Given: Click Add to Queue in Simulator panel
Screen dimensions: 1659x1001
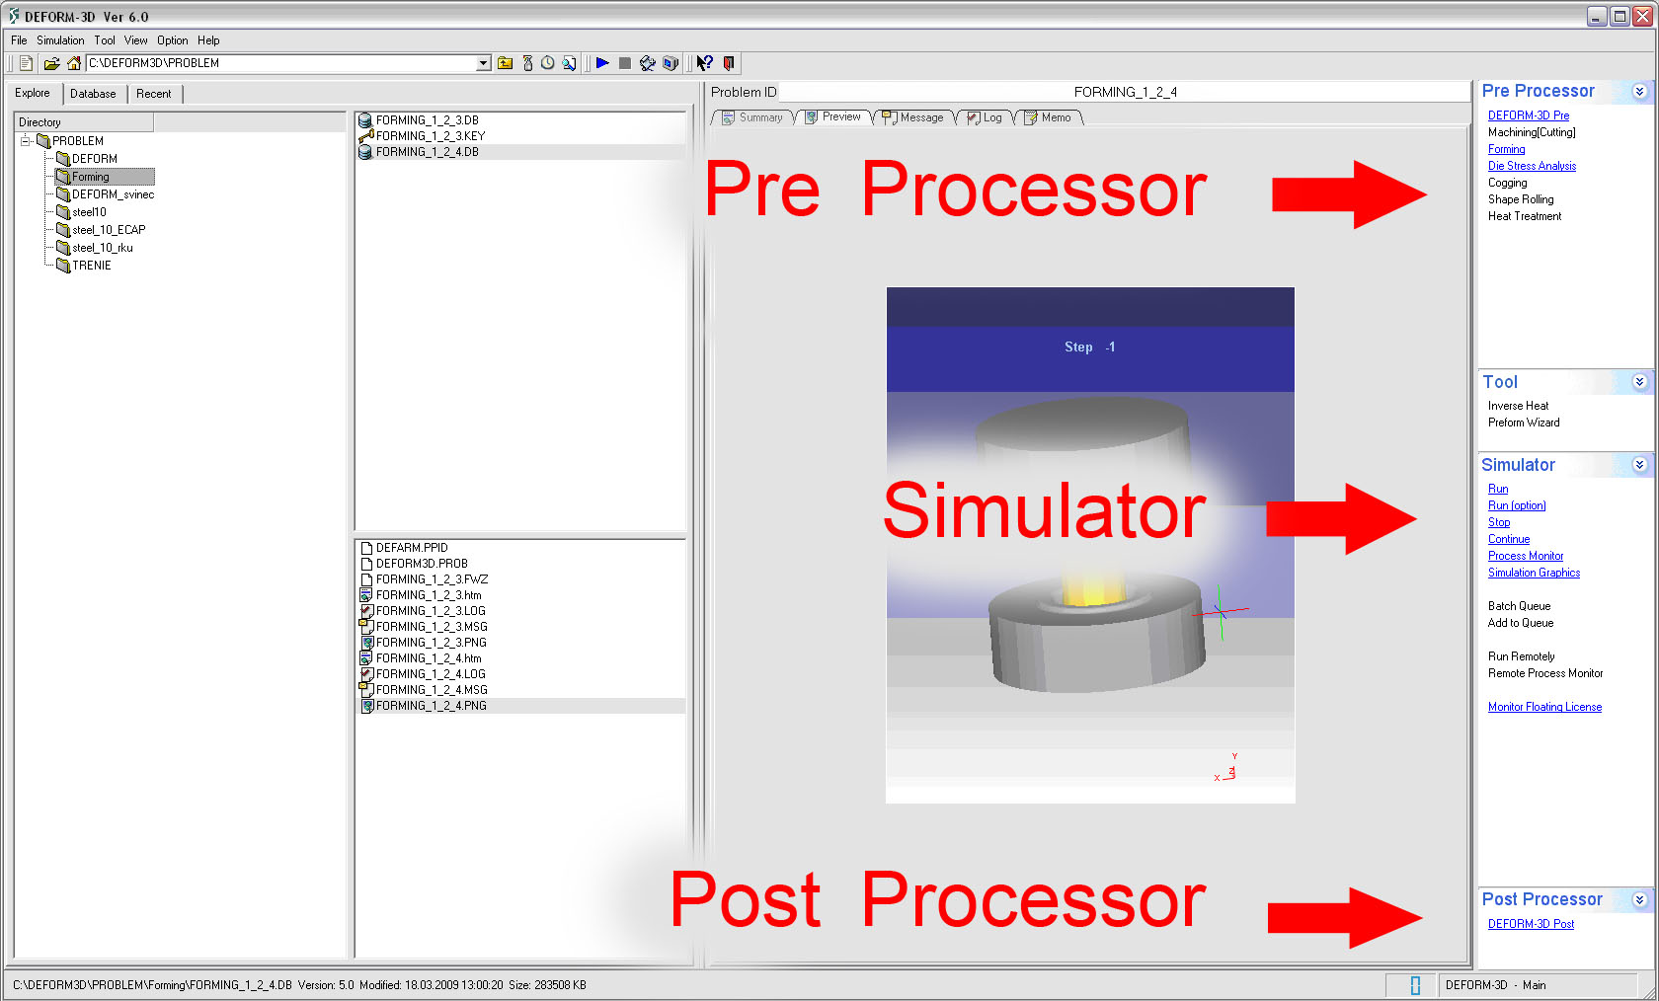Looking at the screenshot, I should [1521, 623].
